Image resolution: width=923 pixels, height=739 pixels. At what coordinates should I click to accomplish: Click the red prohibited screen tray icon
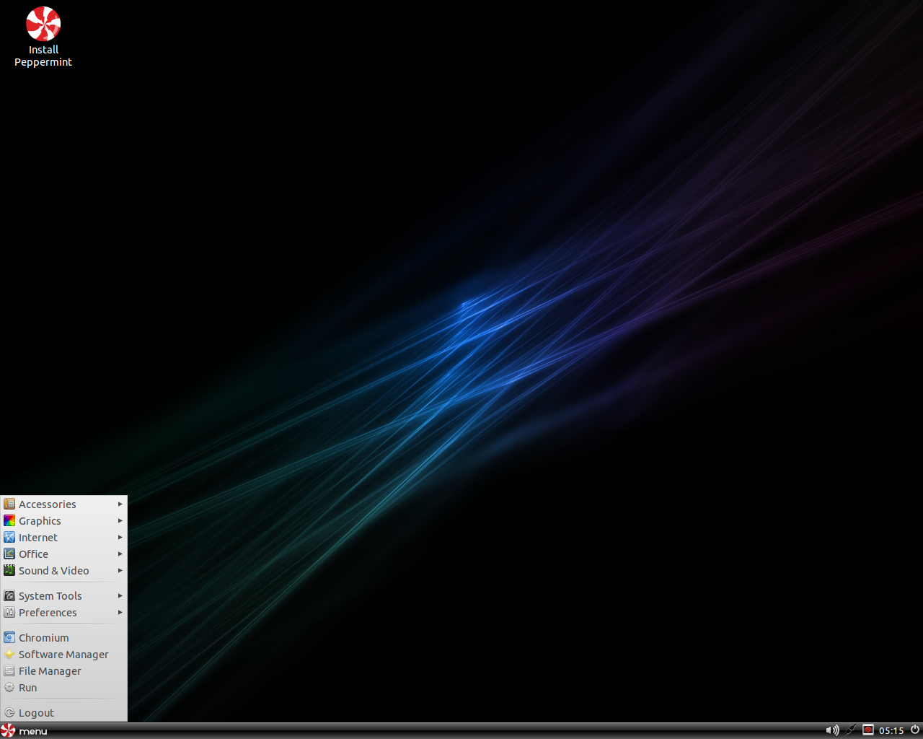point(868,730)
